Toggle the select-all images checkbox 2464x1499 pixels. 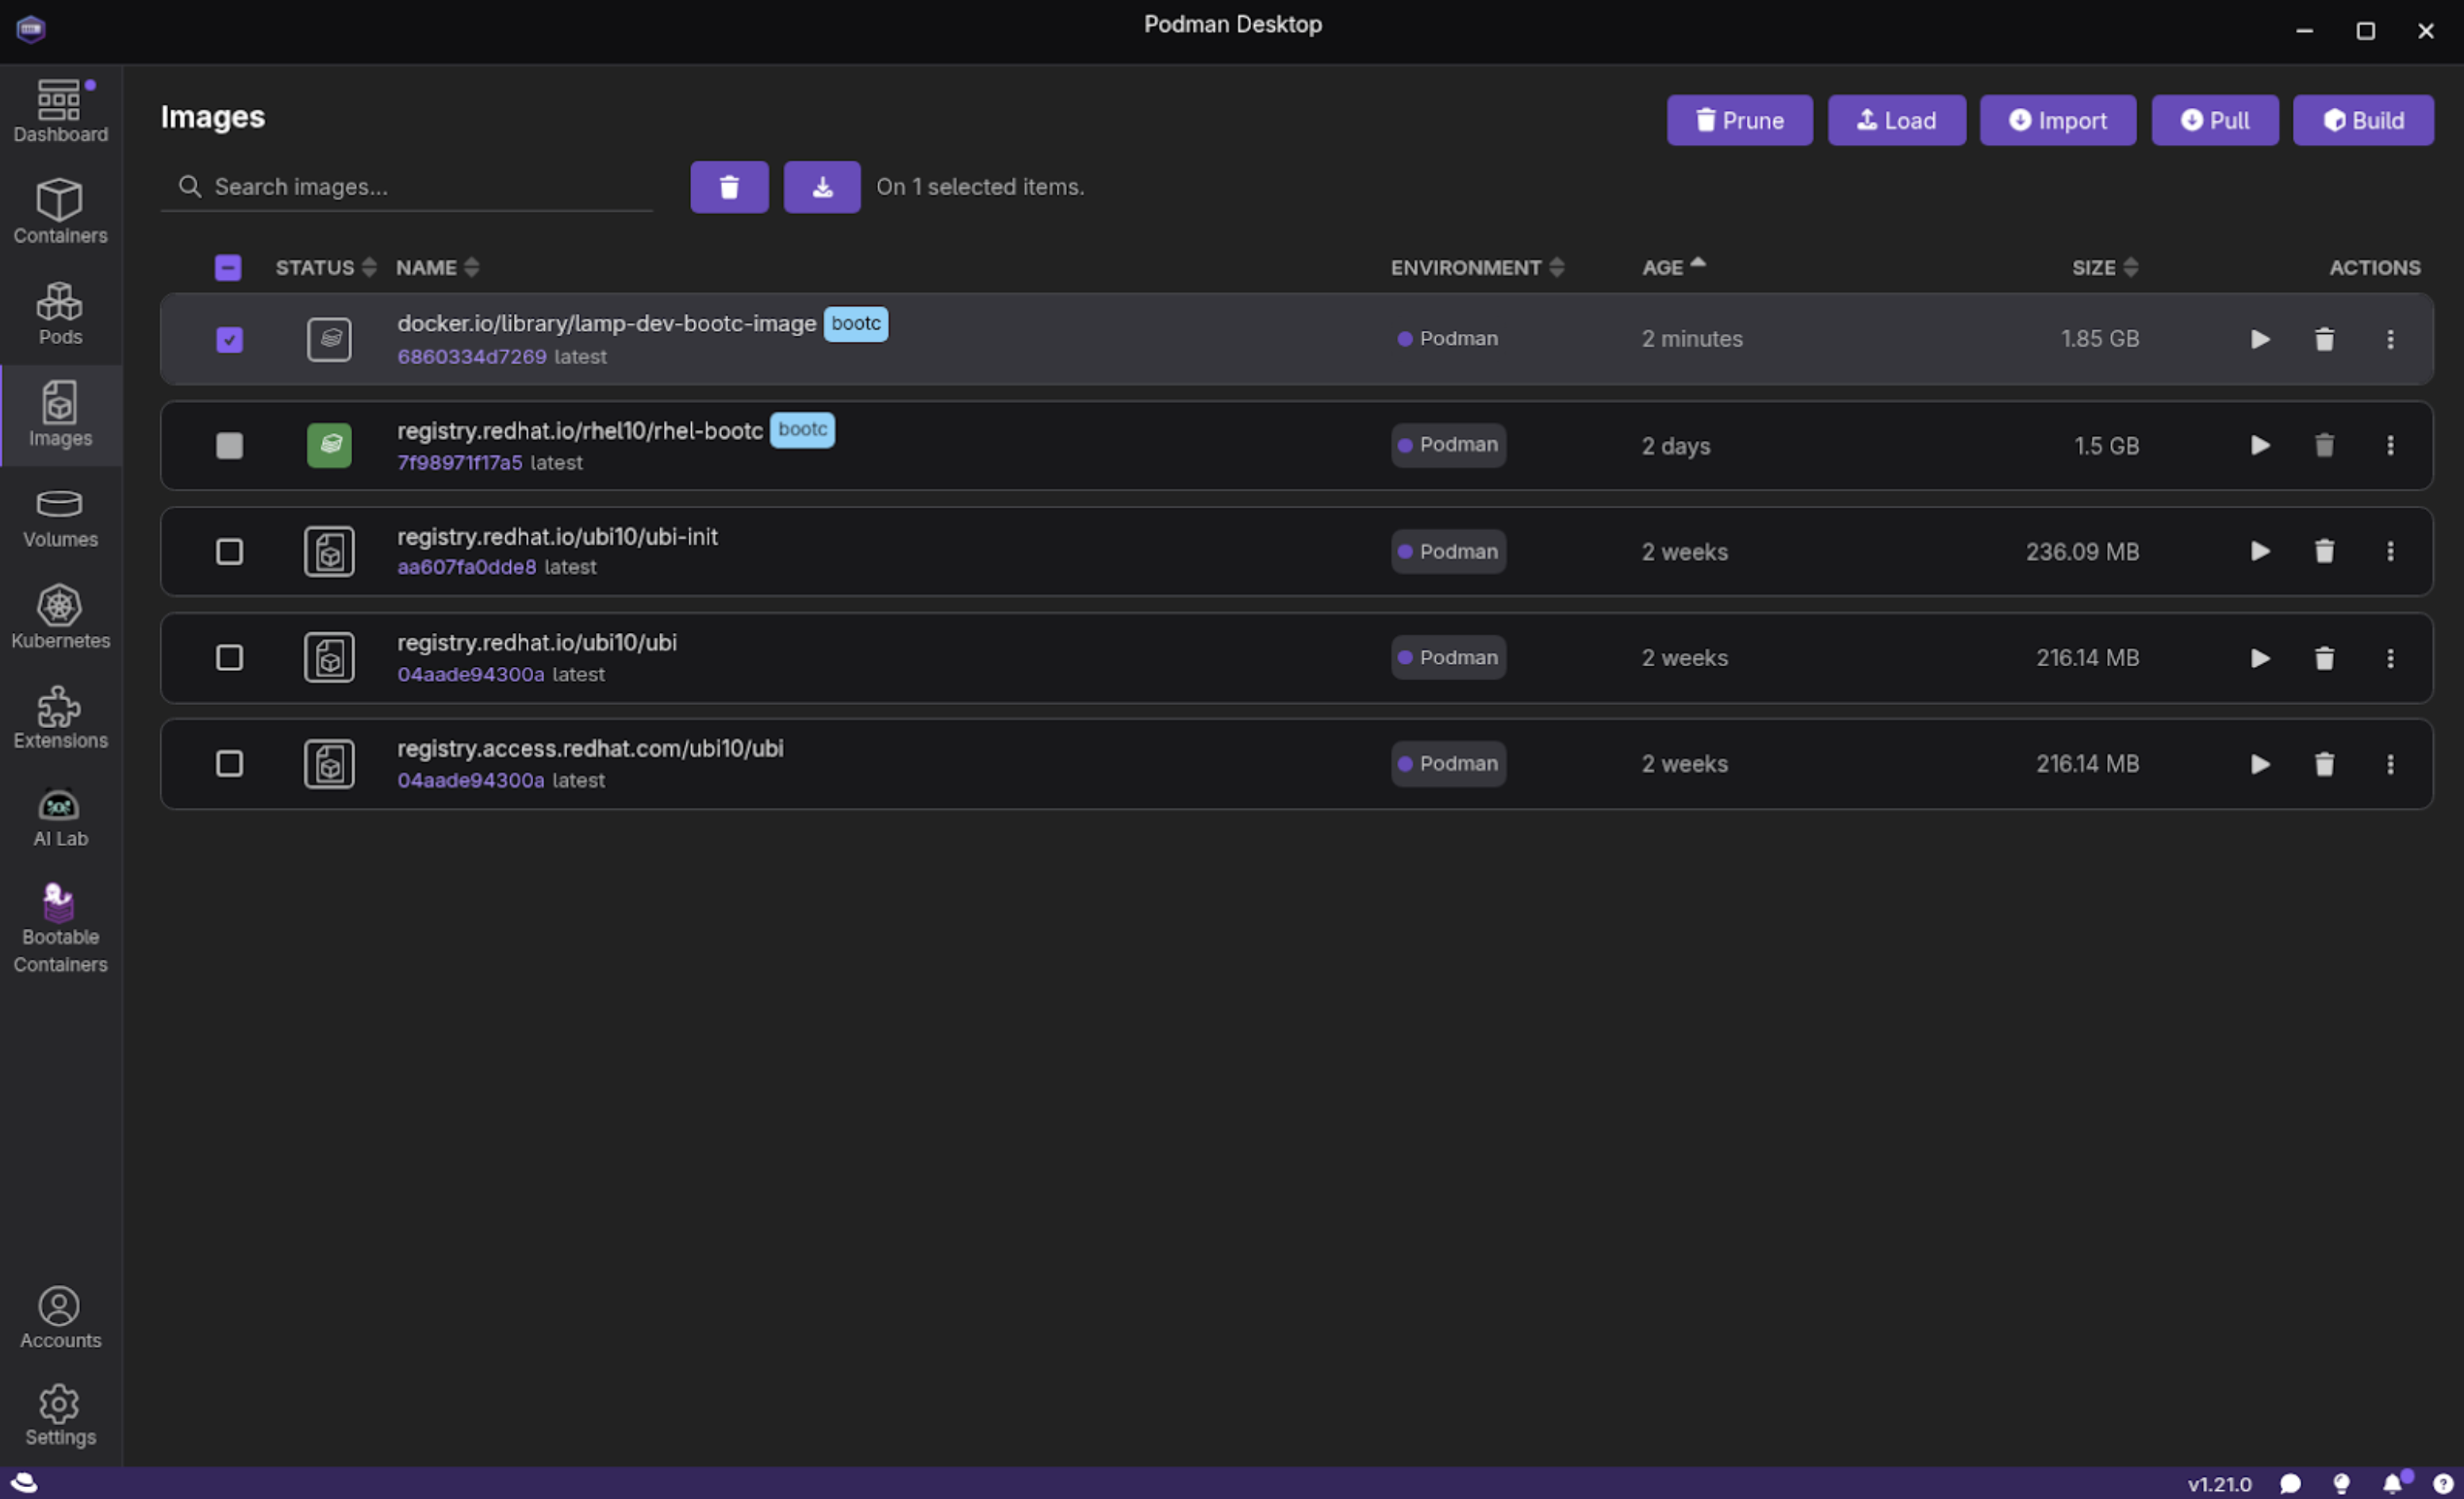[x=228, y=268]
